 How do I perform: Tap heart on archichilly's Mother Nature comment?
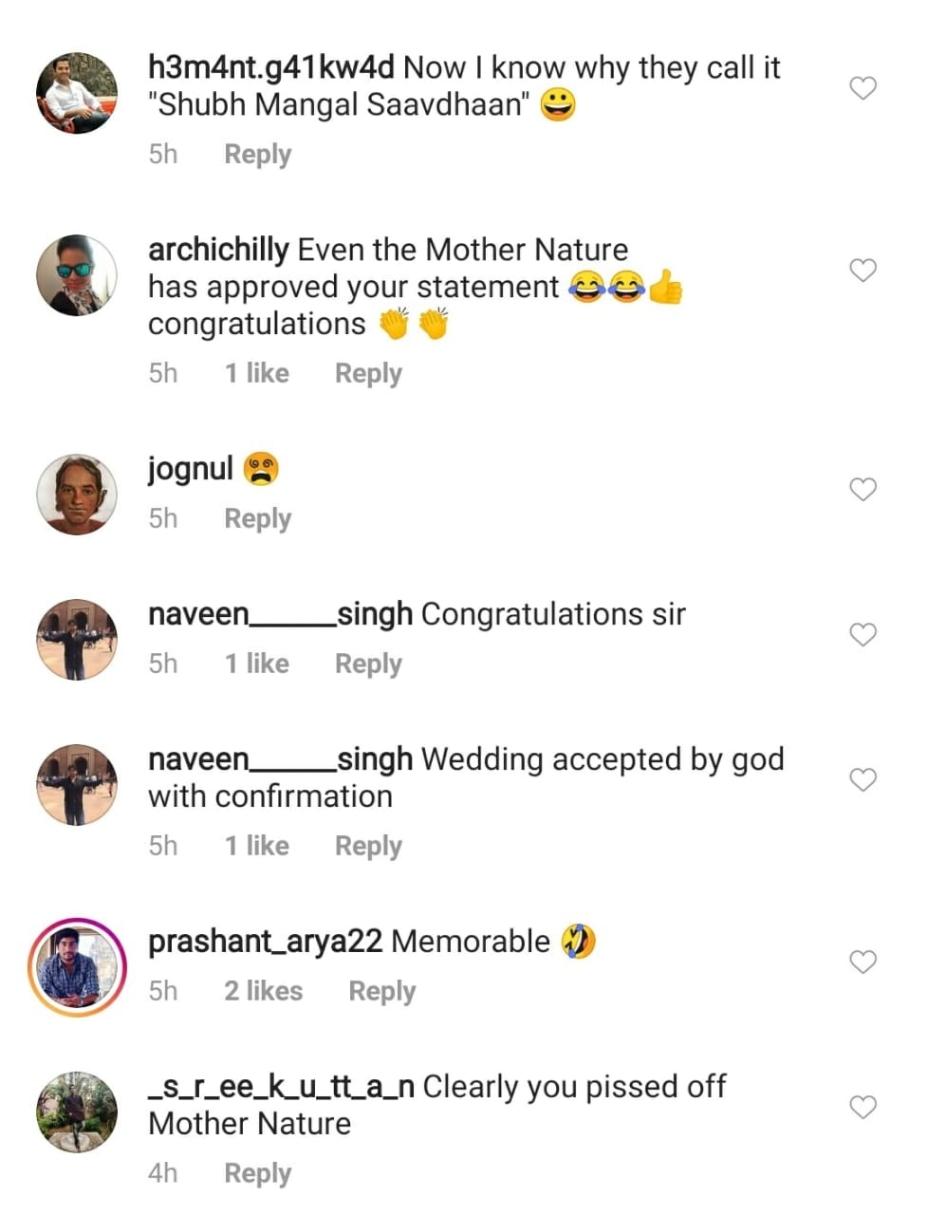coord(862,271)
